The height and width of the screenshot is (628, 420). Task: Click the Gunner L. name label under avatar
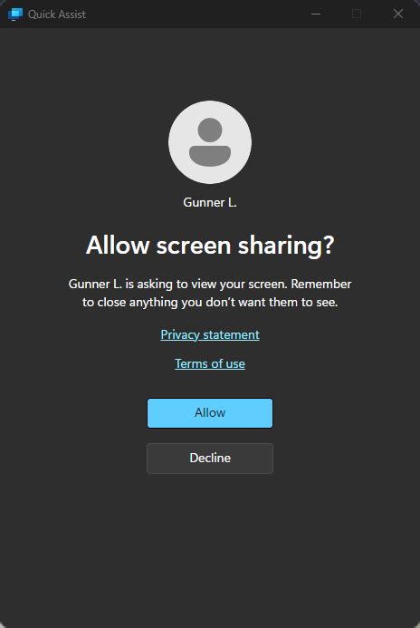click(210, 202)
